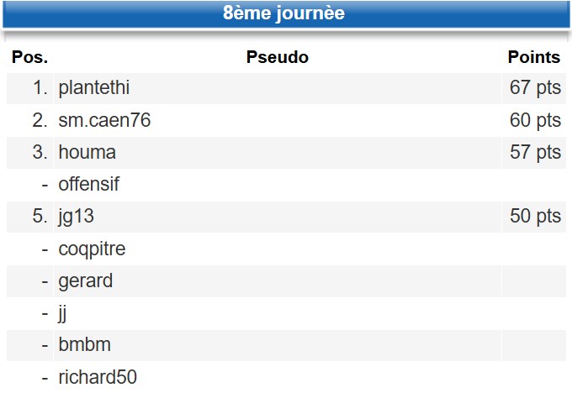Click the "8ème journée" header banner
572x393 pixels.
coord(284,14)
